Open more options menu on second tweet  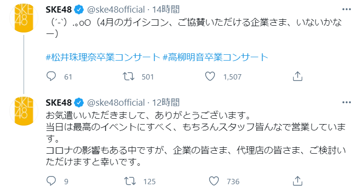pyautogui.click(x=346, y=102)
